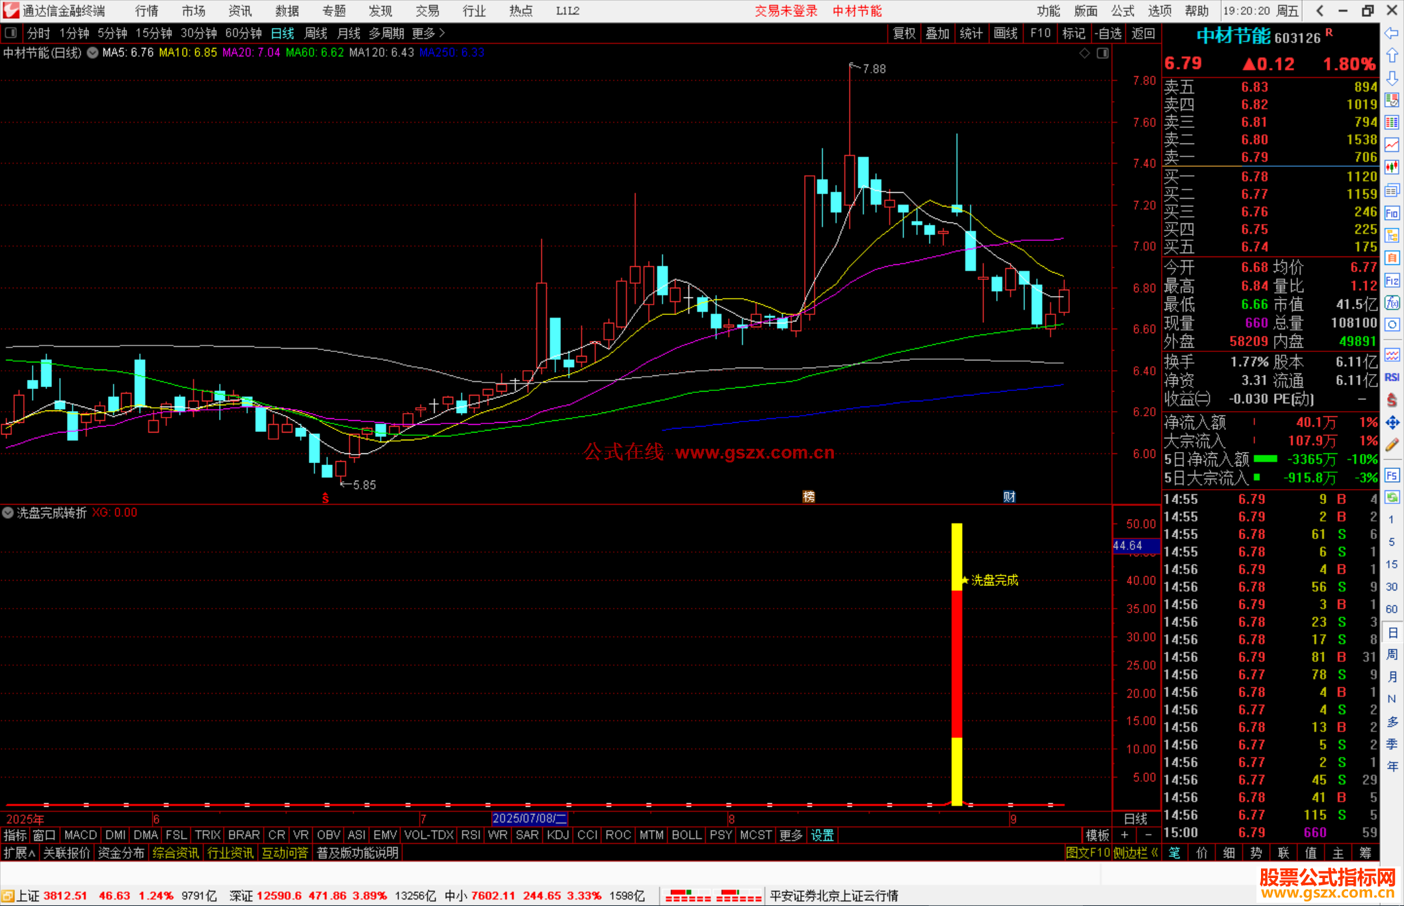The height and width of the screenshot is (906, 1404).
Task: Click the circle icon in right sidebar
Action: (x=1392, y=325)
